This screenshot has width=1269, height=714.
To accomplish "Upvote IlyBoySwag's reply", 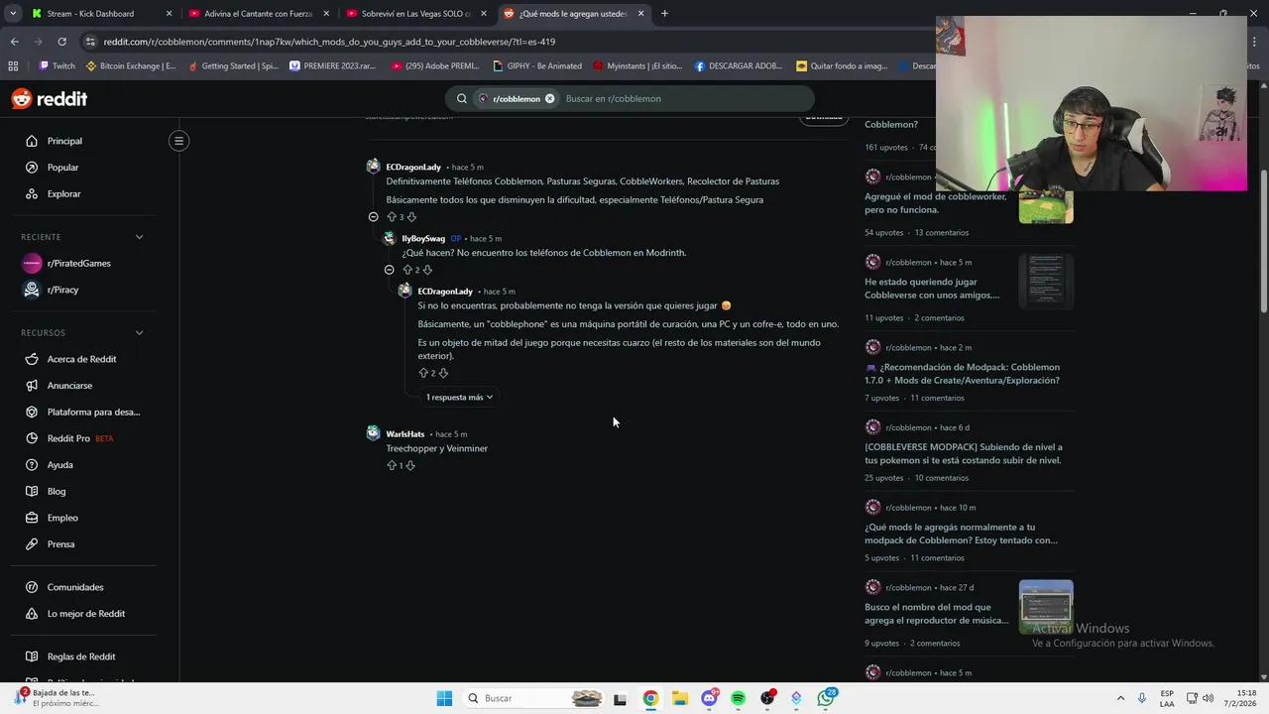I will 407,270.
